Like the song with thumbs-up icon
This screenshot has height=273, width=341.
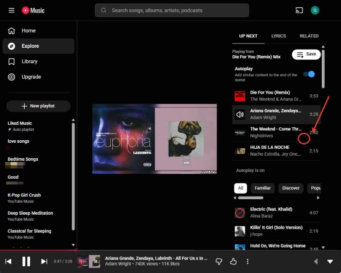[233, 261]
